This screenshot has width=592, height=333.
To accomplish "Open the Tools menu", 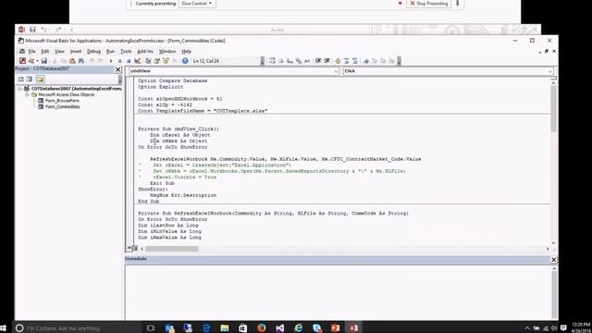I will point(126,52).
